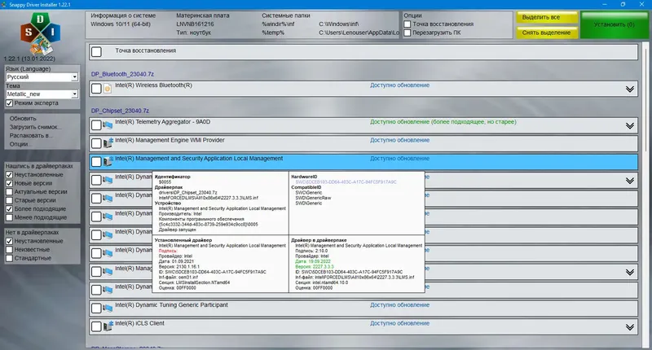The height and width of the screenshot is (350, 652).
Task: Click the version label 1.22.1 (13.01.2022)
Action: coord(29,59)
